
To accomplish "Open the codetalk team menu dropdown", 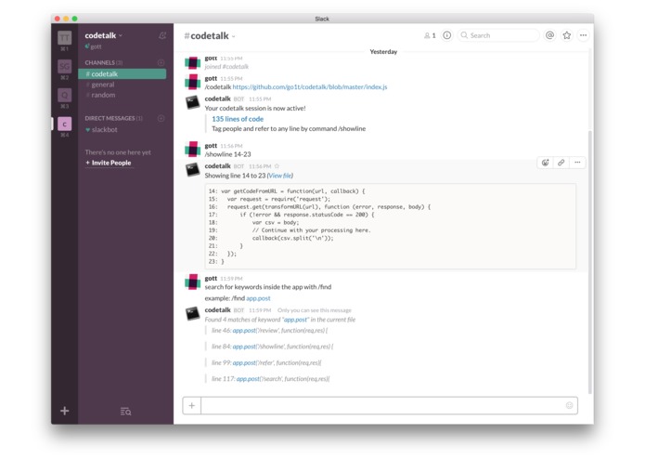I will [104, 35].
